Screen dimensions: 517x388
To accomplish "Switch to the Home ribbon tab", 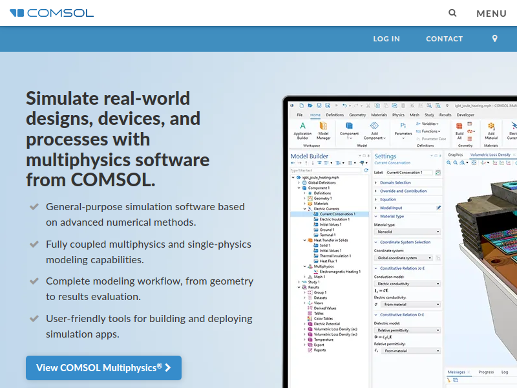I will [315, 115].
